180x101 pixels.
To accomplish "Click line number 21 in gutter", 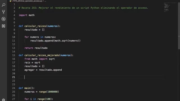I will 13,77.
